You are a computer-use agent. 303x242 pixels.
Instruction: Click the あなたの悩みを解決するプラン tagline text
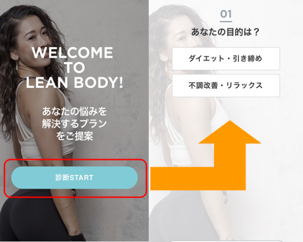[74, 118]
